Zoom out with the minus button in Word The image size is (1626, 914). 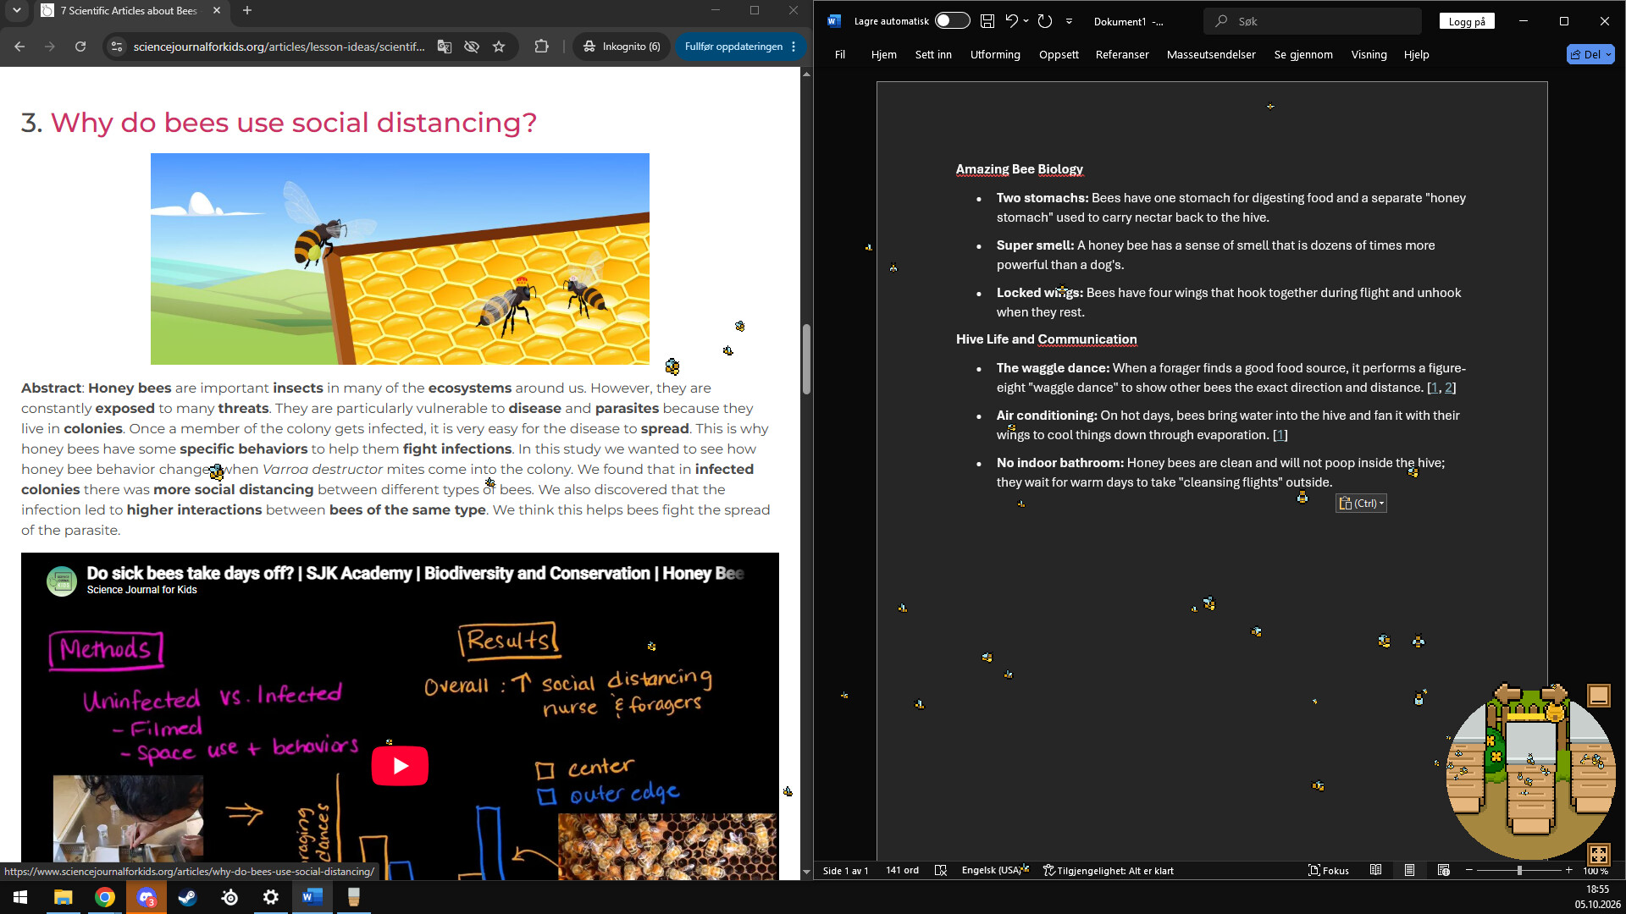[1469, 870]
